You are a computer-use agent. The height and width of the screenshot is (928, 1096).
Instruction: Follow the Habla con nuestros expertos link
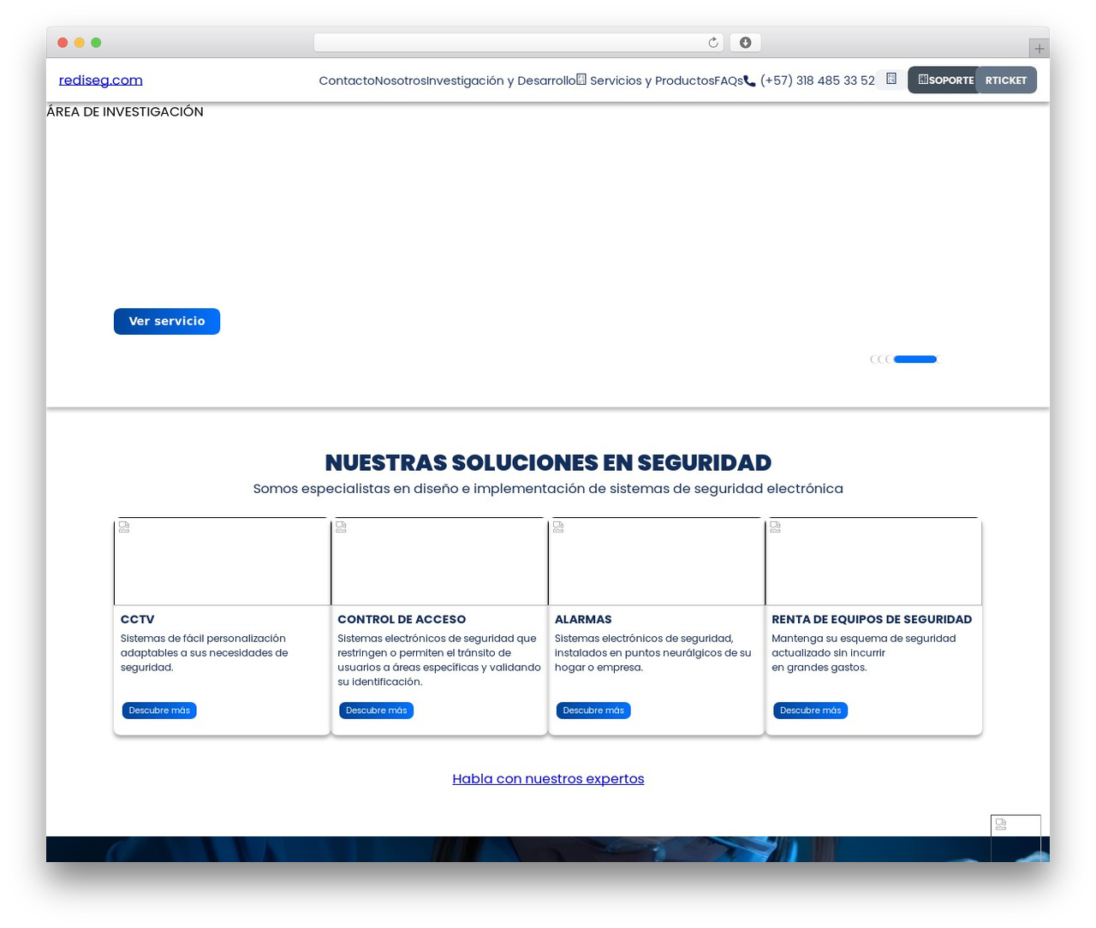point(548,779)
